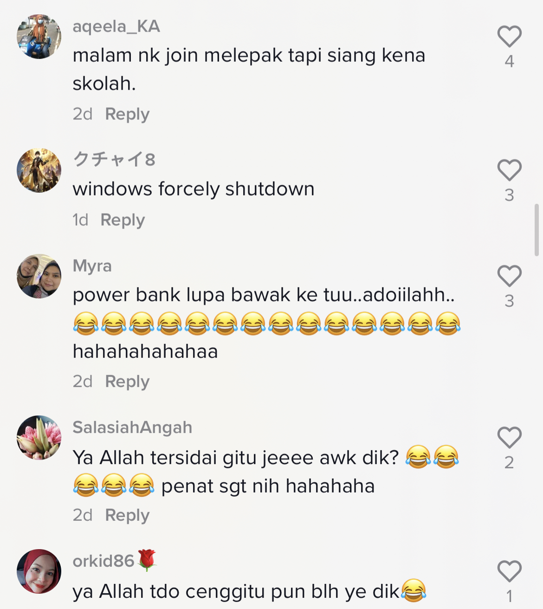
Task: Like Myra's power bank comment
Action: pos(509,276)
